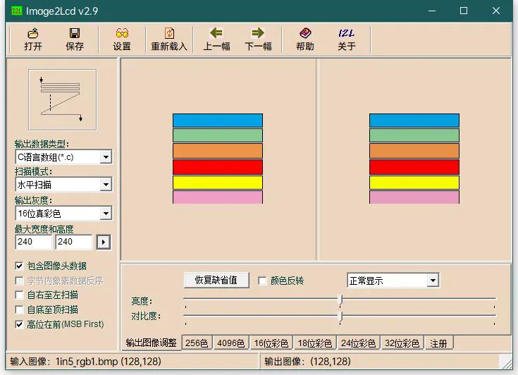Image resolution: width=518 pixels, height=375 pixels.
Task: Select the 输出图像调整 tab
Action: coord(152,343)
